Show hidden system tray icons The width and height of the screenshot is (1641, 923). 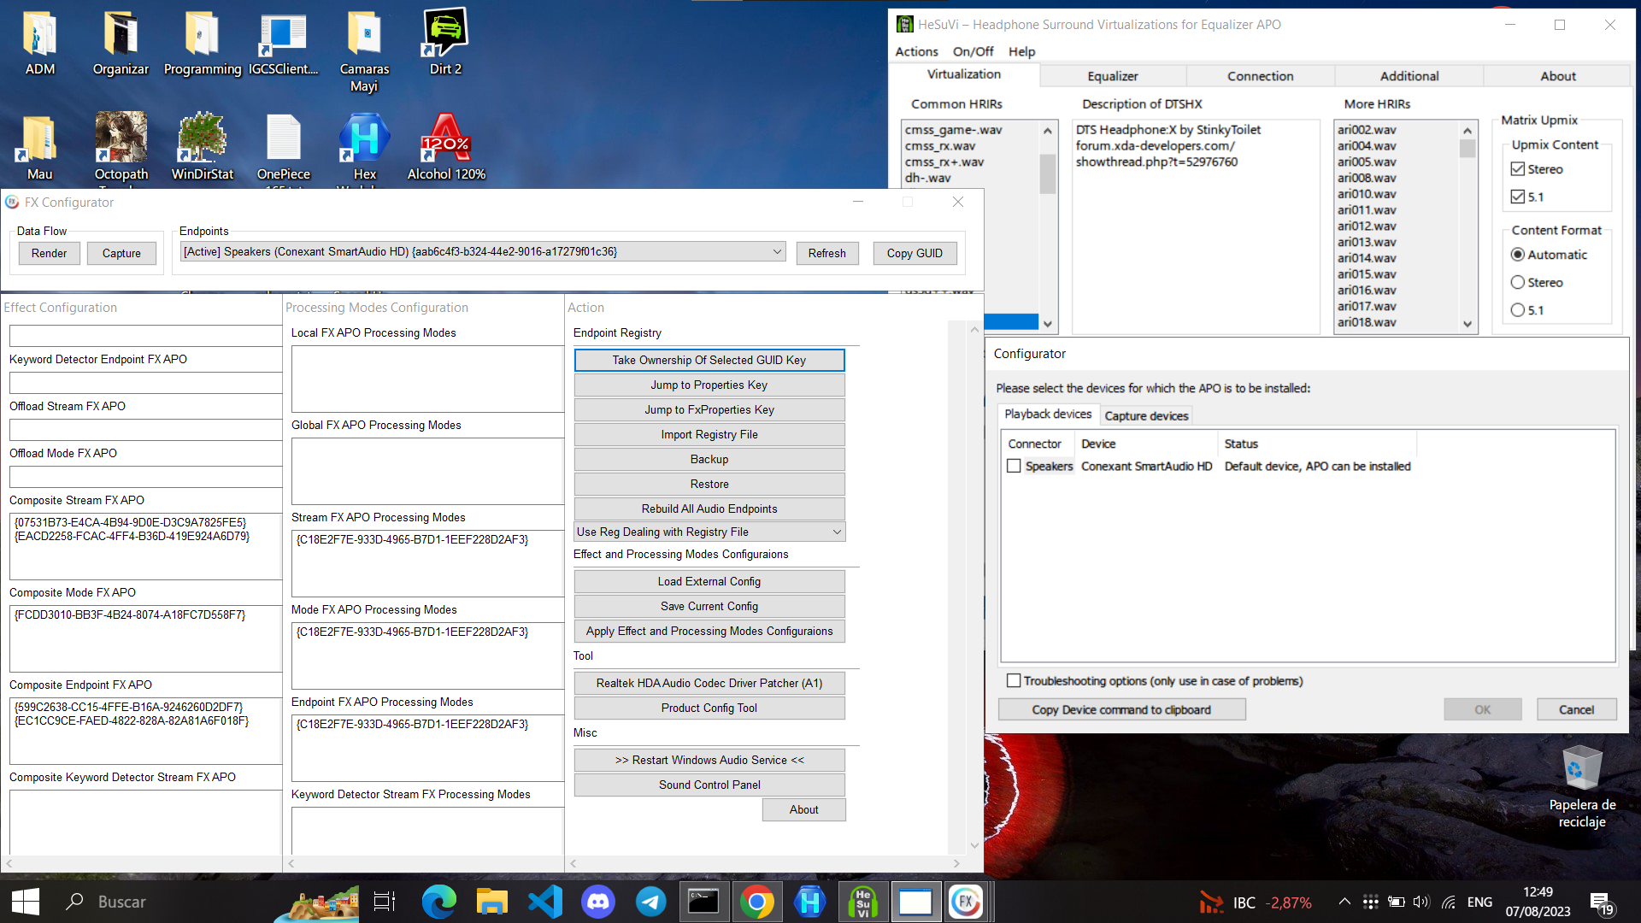pyautogui.click(x=1344, y=902)
